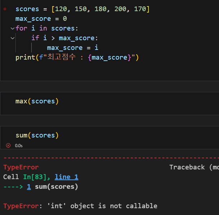Click the red error status icon next to 0.0s
Viewport: 219px width, 215px height.
click(x=8, y=145)
